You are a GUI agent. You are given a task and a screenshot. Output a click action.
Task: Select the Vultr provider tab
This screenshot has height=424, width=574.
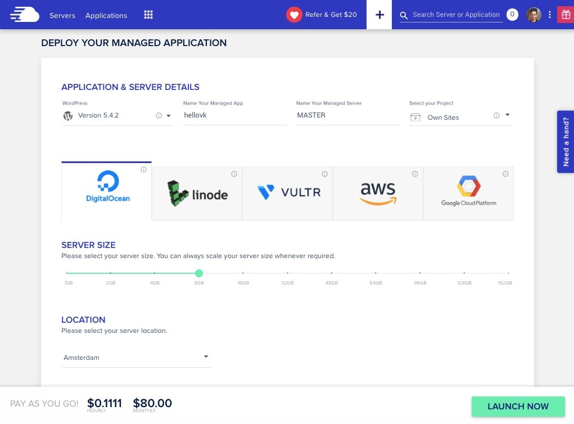pos(287,193)
